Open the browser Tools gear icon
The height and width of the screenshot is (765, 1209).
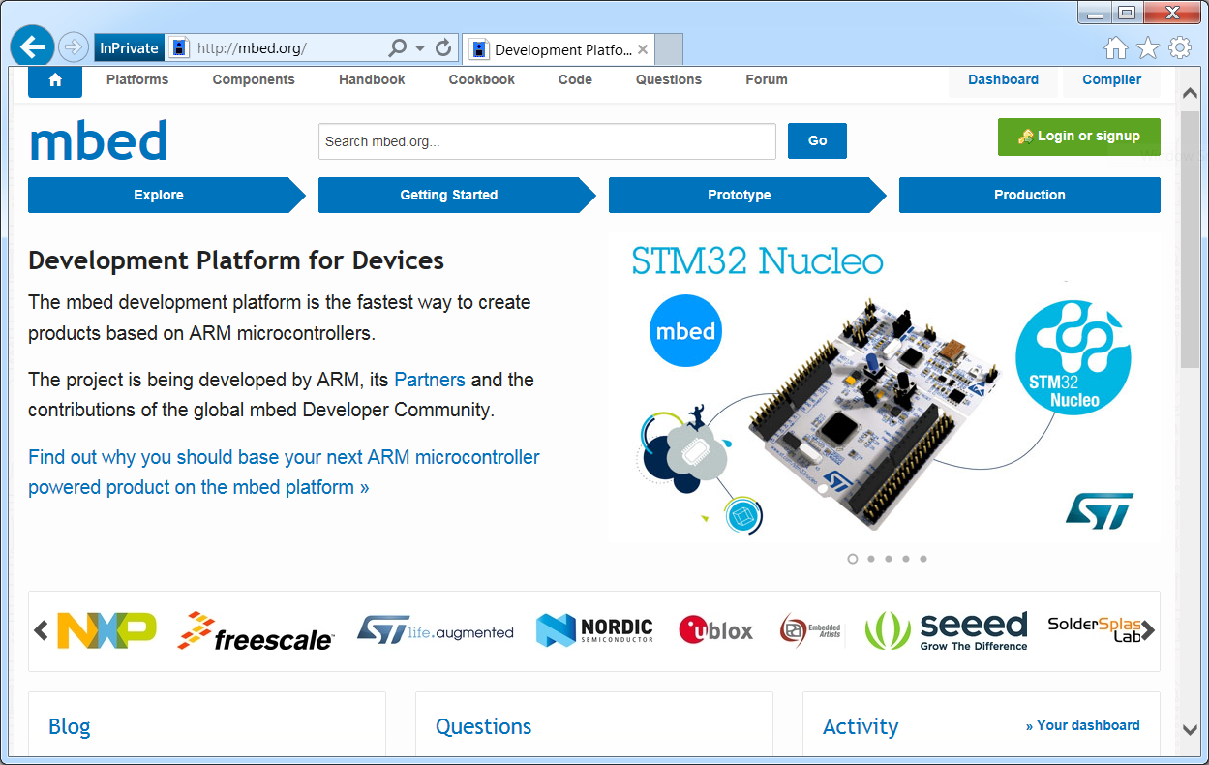pyautogui.click(x=1179, y=47)
